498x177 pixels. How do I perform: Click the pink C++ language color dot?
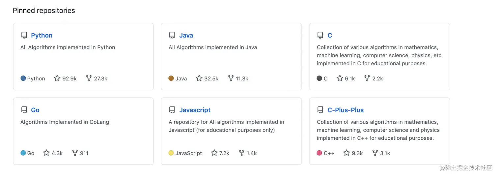coord(319,153)
